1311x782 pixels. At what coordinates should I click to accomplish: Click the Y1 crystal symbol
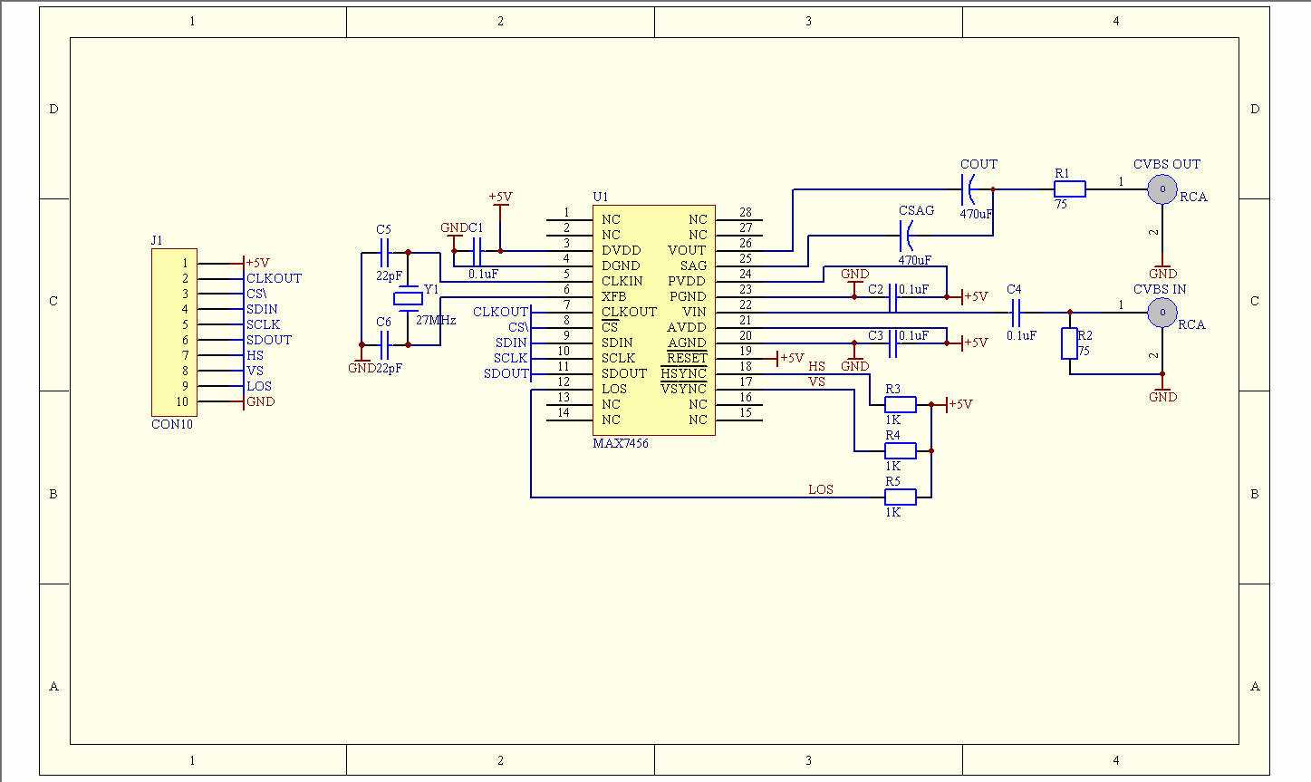(408, 299)
